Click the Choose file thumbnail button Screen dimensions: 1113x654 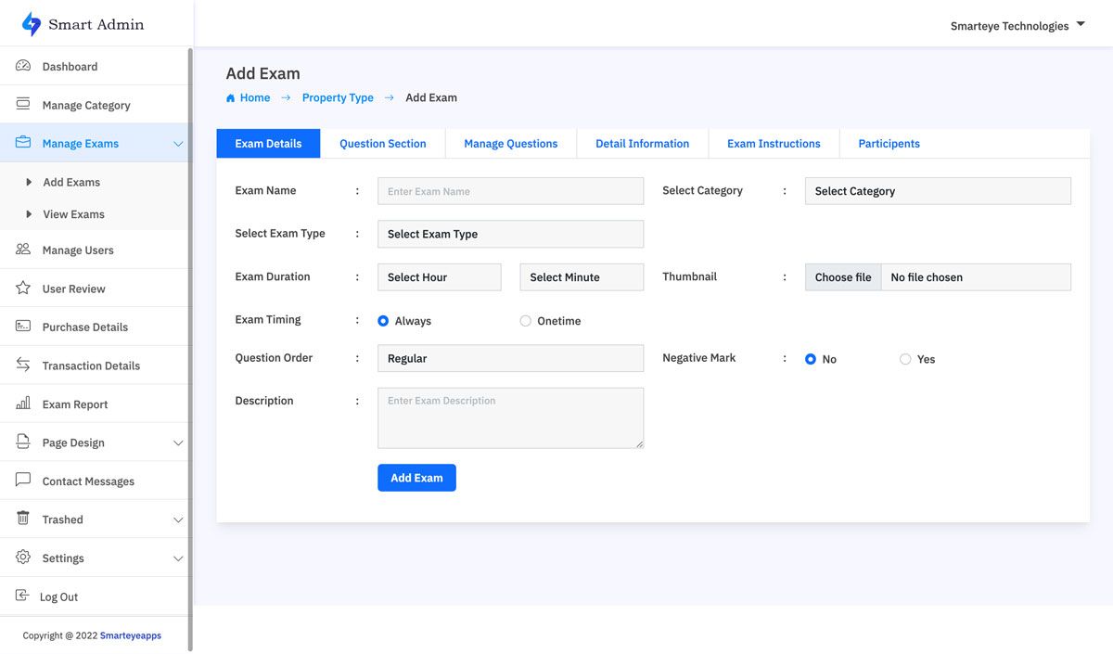[843, 277]
